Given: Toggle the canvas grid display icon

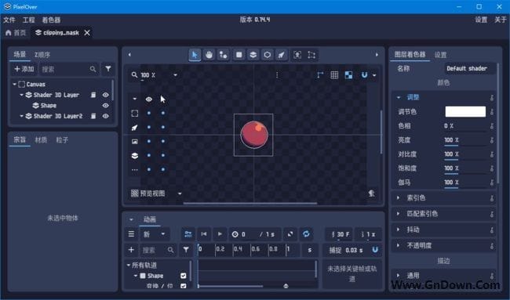Looking at the screenshot, I should tap(334, 75).
